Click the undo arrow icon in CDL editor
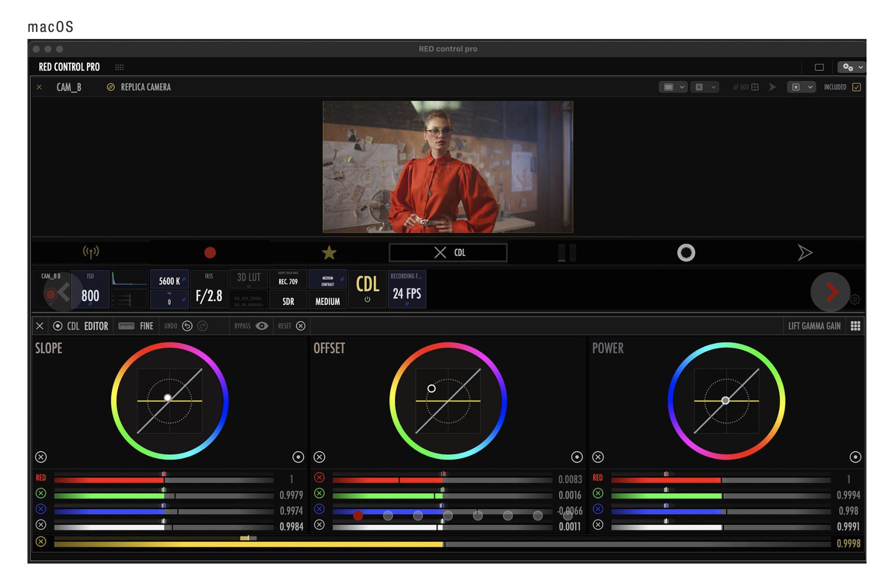 click(187, 326)
